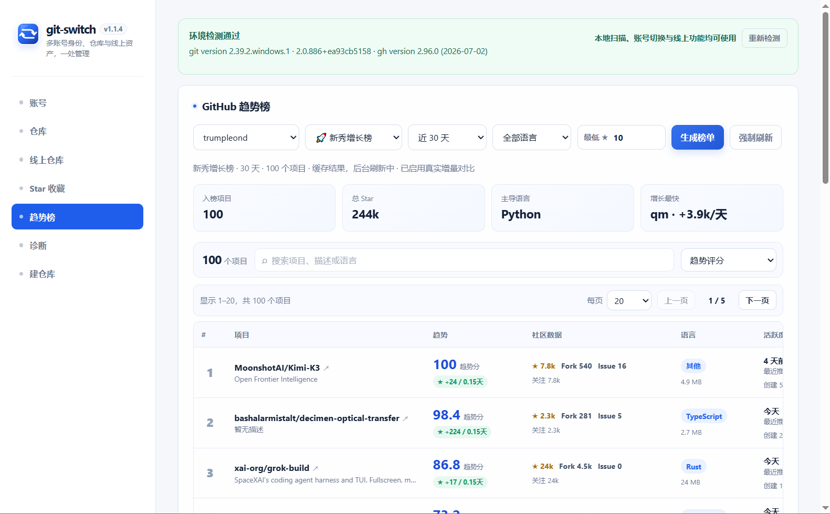
Task: Click the 总 Star 244k stat card
Action: (413, 208)
